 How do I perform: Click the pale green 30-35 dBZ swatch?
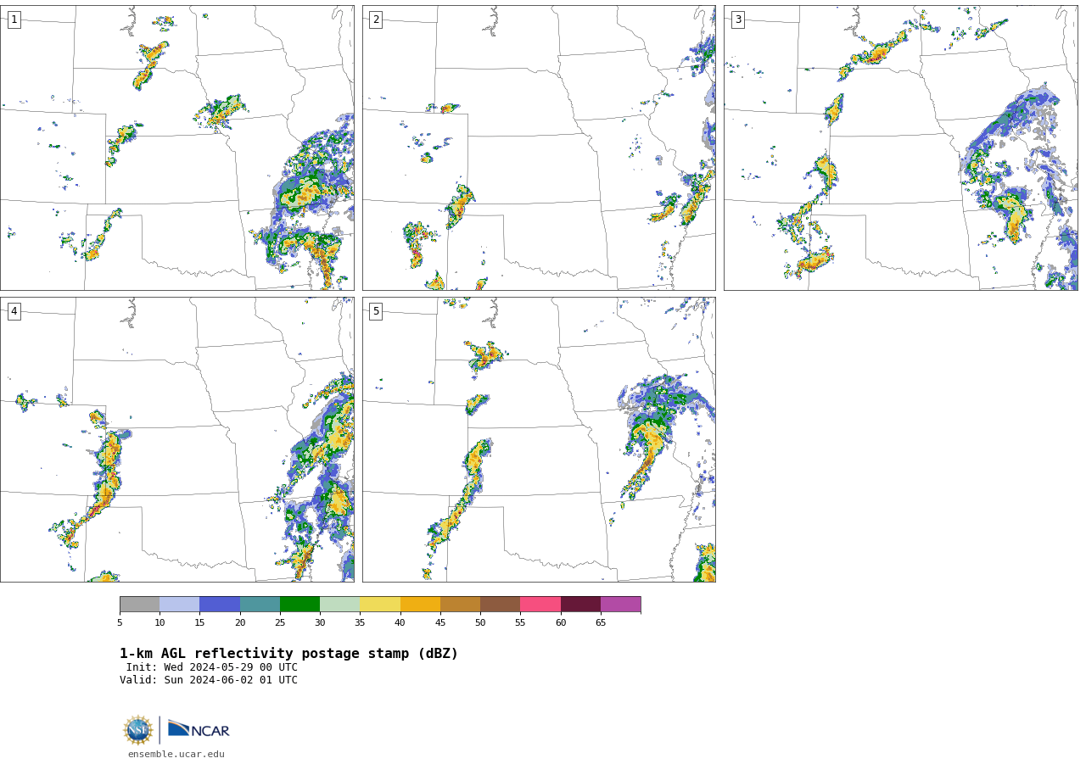(x=339, y=605)
